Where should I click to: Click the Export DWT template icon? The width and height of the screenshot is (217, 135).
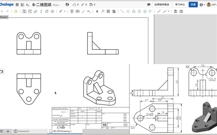(176, 11)
